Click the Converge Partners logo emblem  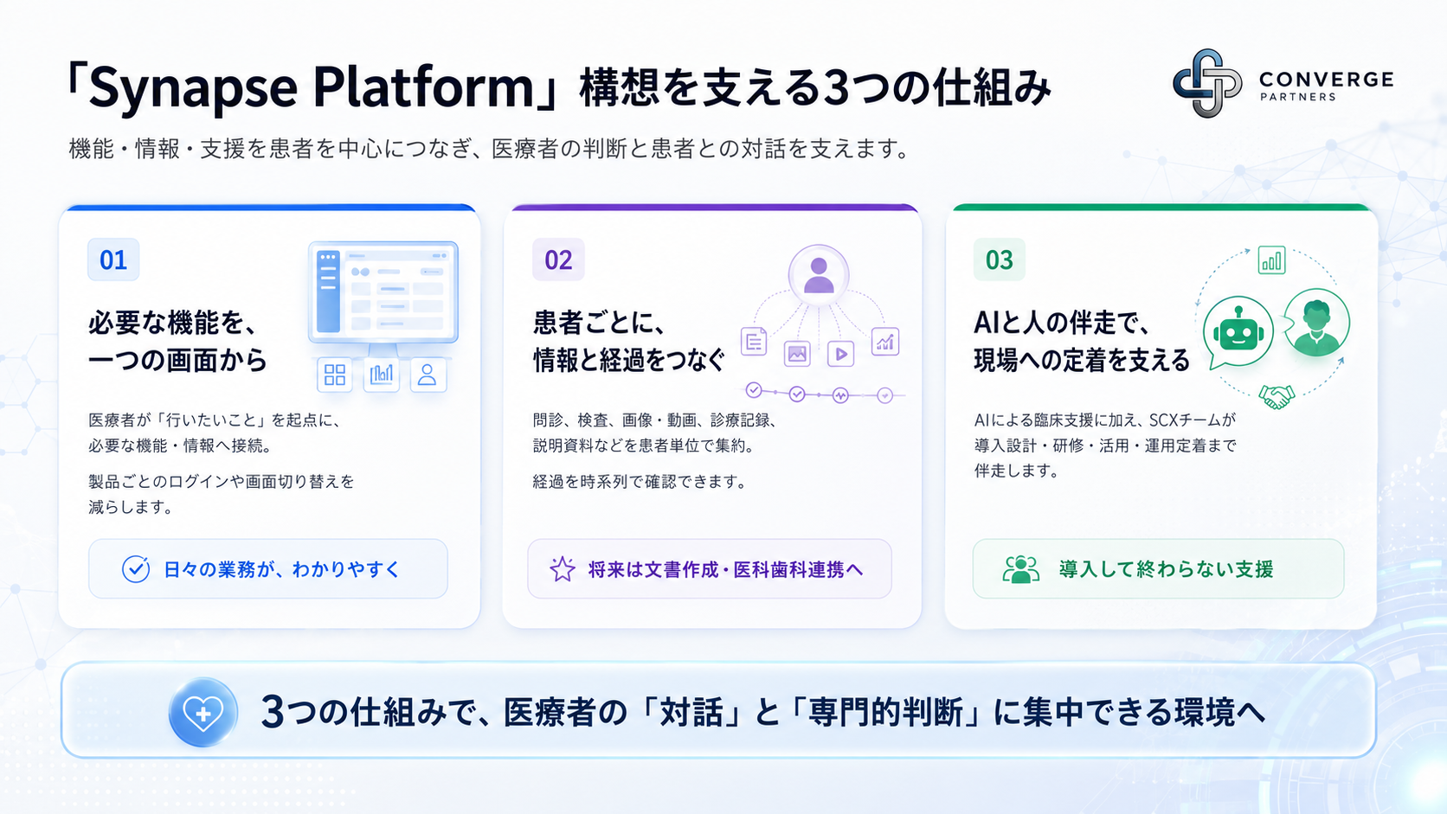(x=1207, y=83)
